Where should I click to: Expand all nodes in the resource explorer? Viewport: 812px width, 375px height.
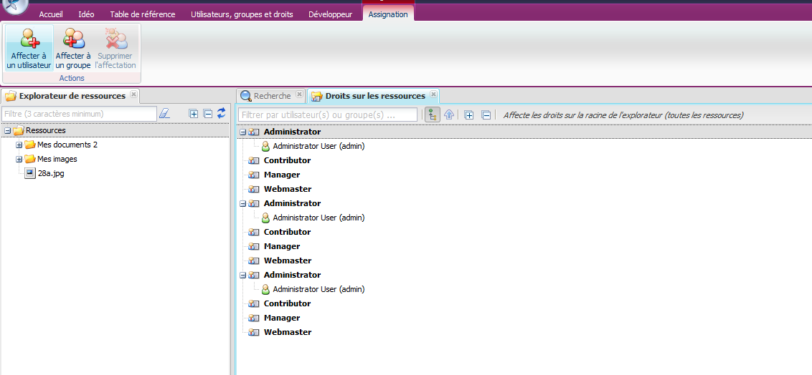point(193,113)
